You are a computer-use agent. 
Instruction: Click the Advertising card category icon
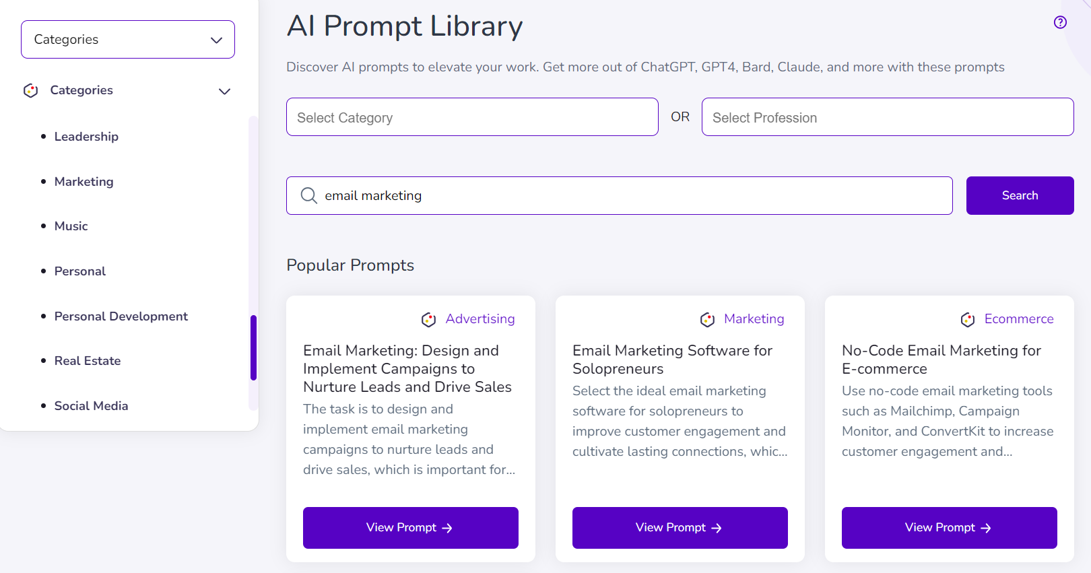click(429, 319)
